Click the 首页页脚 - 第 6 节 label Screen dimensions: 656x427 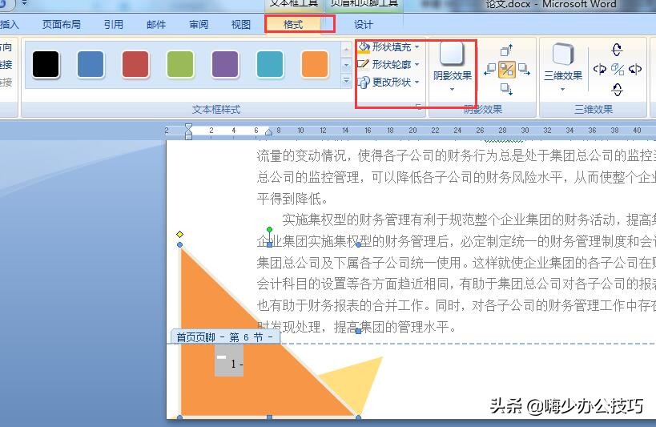coord(224,337)
